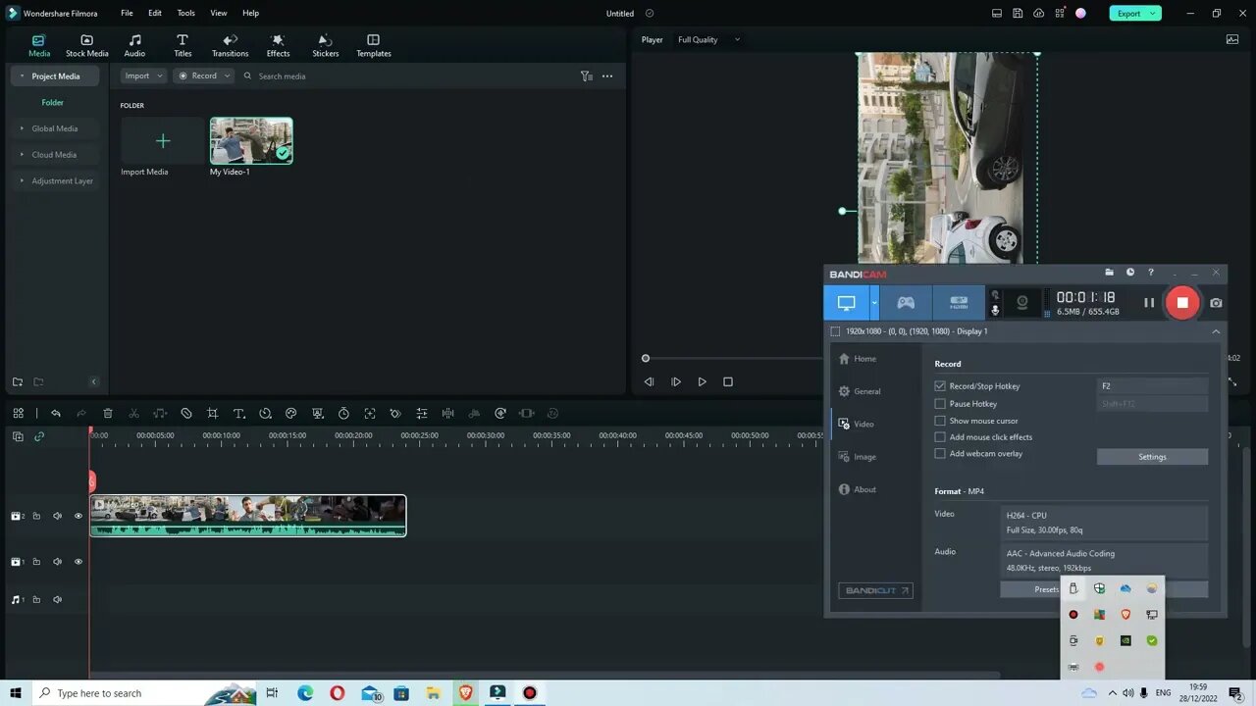Open the Full Quality player dropdown

[708, 40]
